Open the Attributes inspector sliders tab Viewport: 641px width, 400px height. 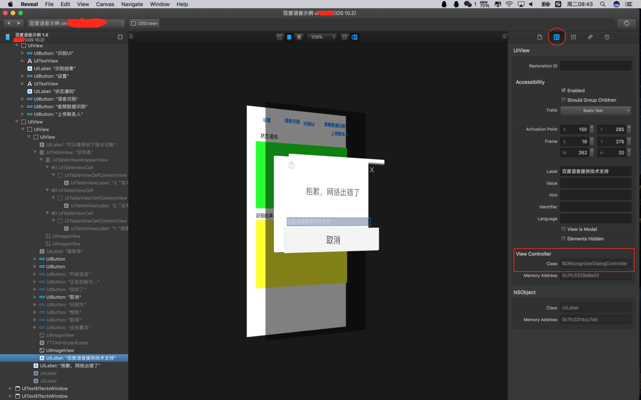click(x=573, y=37)
